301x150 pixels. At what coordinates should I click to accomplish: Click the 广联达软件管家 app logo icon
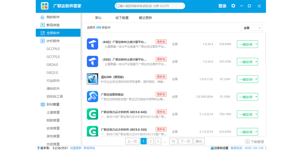(44, 6)
